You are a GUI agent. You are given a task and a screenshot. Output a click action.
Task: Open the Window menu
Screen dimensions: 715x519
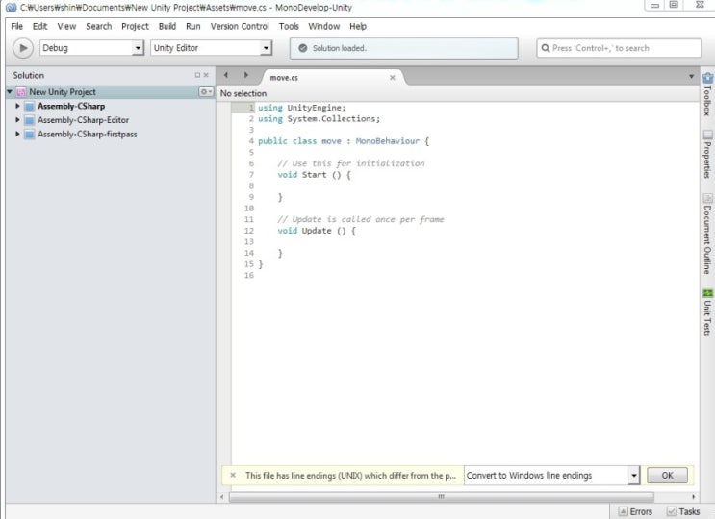pyautogui.click(x=324, y=26)
